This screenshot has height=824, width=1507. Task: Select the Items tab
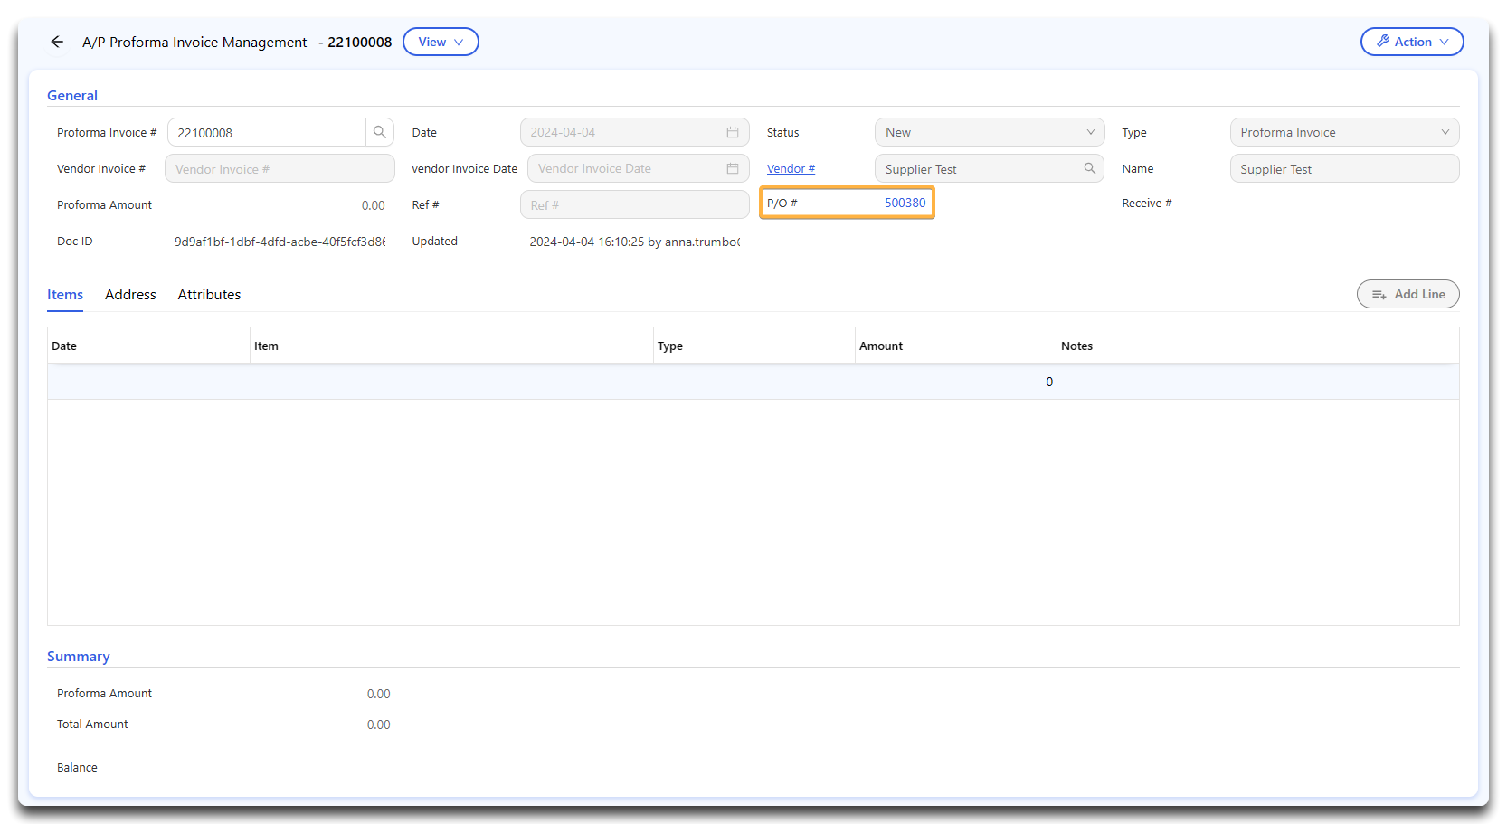(x=64, y=294)
